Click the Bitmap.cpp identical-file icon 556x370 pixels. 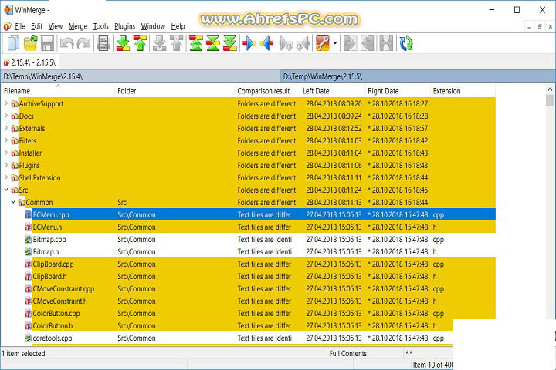pyautogui.click(x=29, y=240)
